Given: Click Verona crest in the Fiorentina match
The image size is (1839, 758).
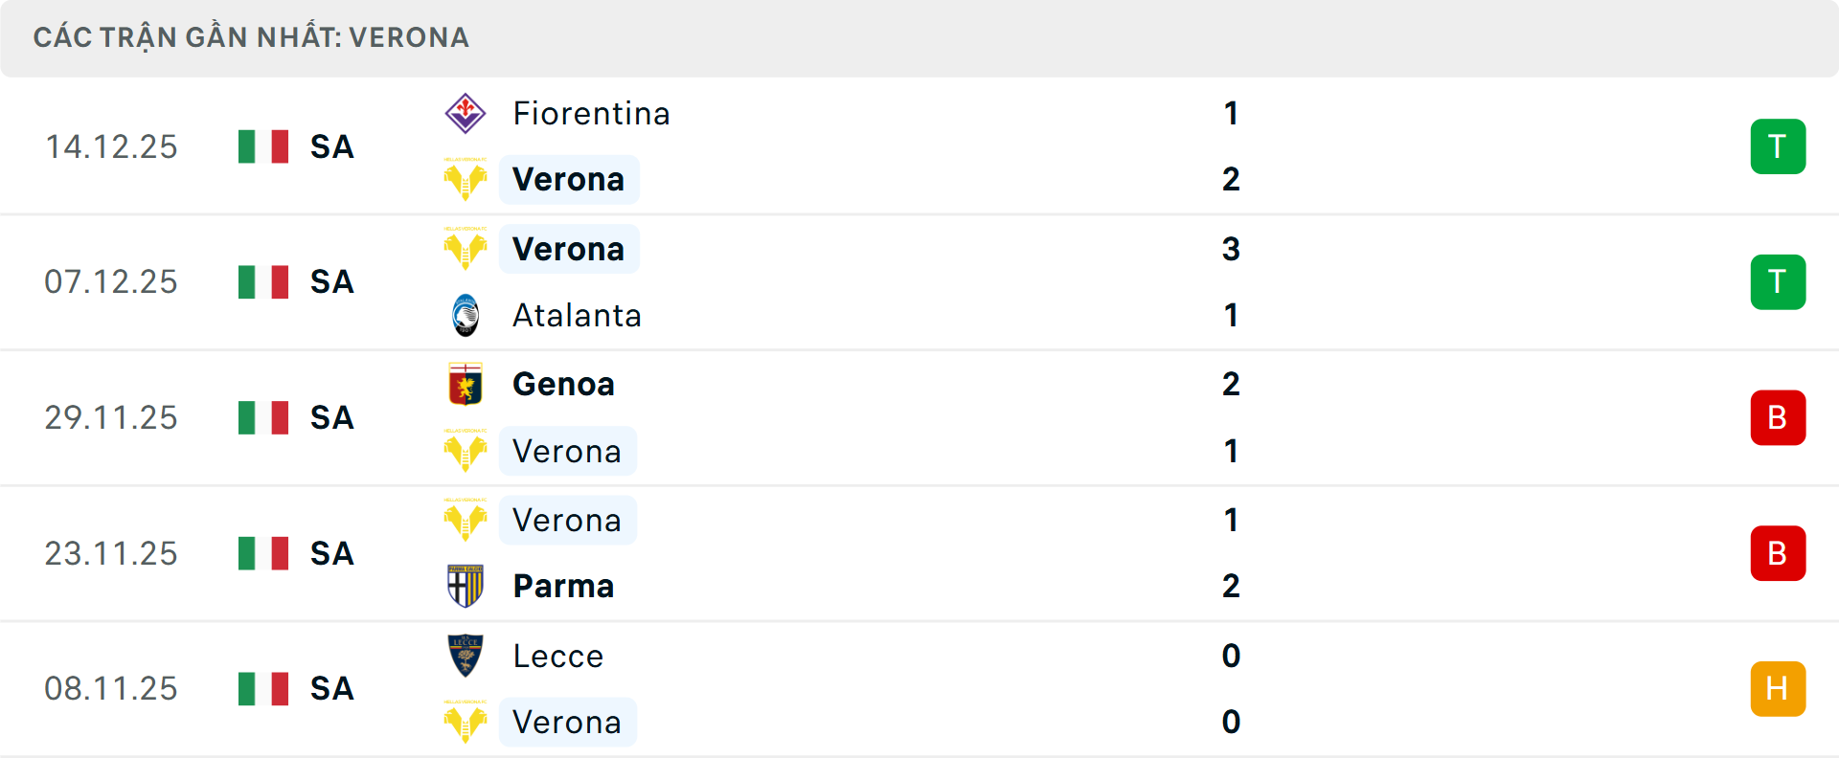Looking at the screenshot, I should click(465, 180).
